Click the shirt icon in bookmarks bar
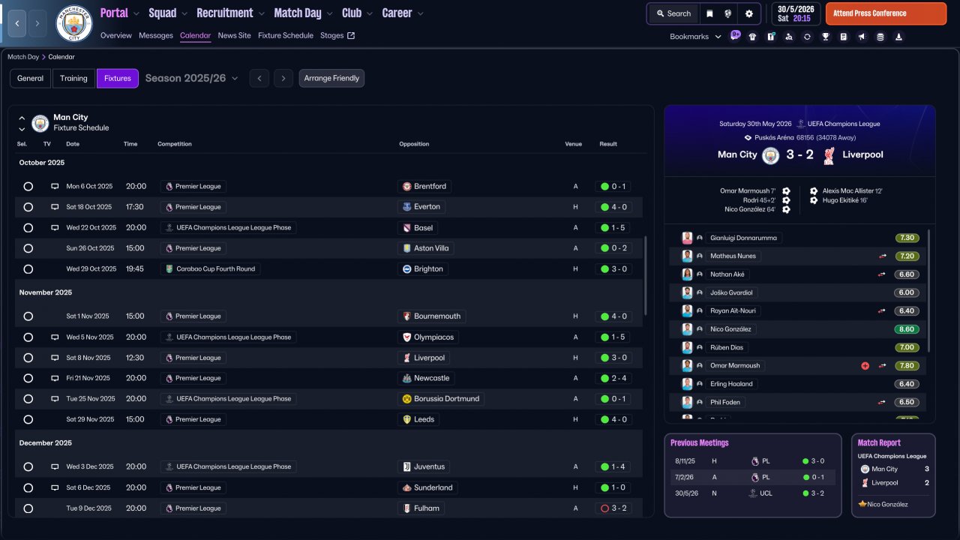 (x=752, y=37)
